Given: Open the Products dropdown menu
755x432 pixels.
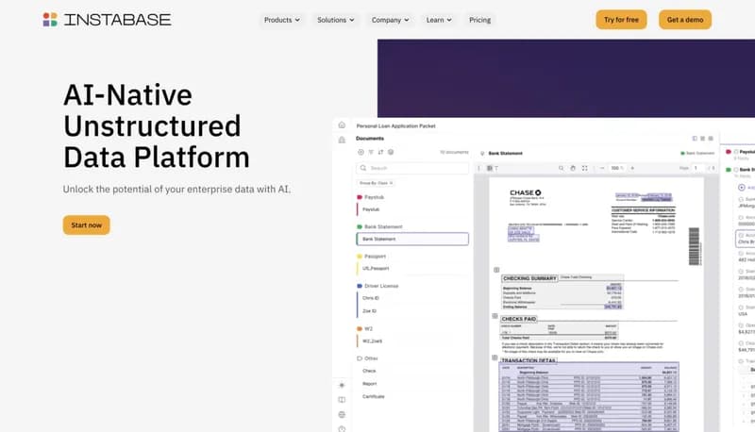Looking at the screenshot, I should click(281, 20).
